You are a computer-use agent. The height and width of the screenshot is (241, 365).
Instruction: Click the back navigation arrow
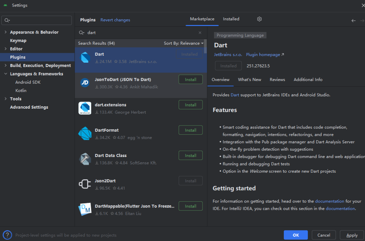point(353,21)
